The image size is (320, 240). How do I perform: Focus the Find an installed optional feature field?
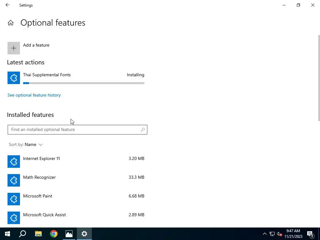pos(77,130)
